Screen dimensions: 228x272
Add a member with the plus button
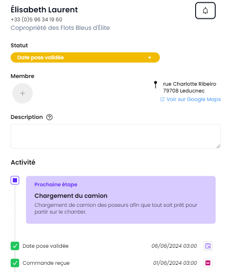point(23,93)
